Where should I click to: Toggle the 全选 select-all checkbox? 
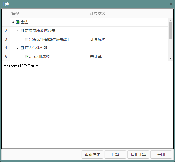tap(18, 22)
